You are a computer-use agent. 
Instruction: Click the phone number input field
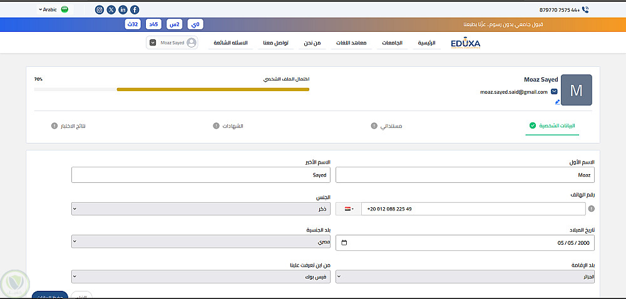(473, 208)
